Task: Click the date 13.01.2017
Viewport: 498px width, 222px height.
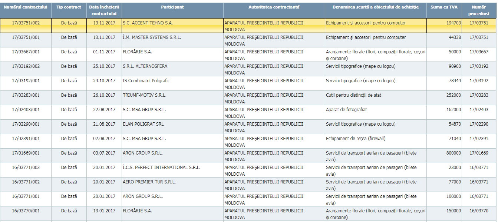Action: click(x=104, y=211)
